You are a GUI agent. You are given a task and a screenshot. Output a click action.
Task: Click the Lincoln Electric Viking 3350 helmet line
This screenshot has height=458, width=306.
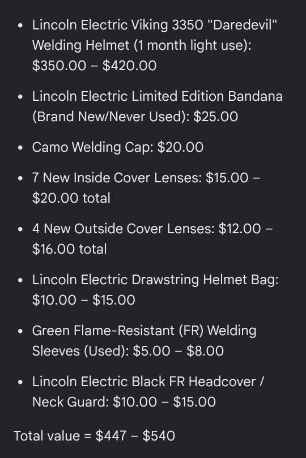point(155,25)
